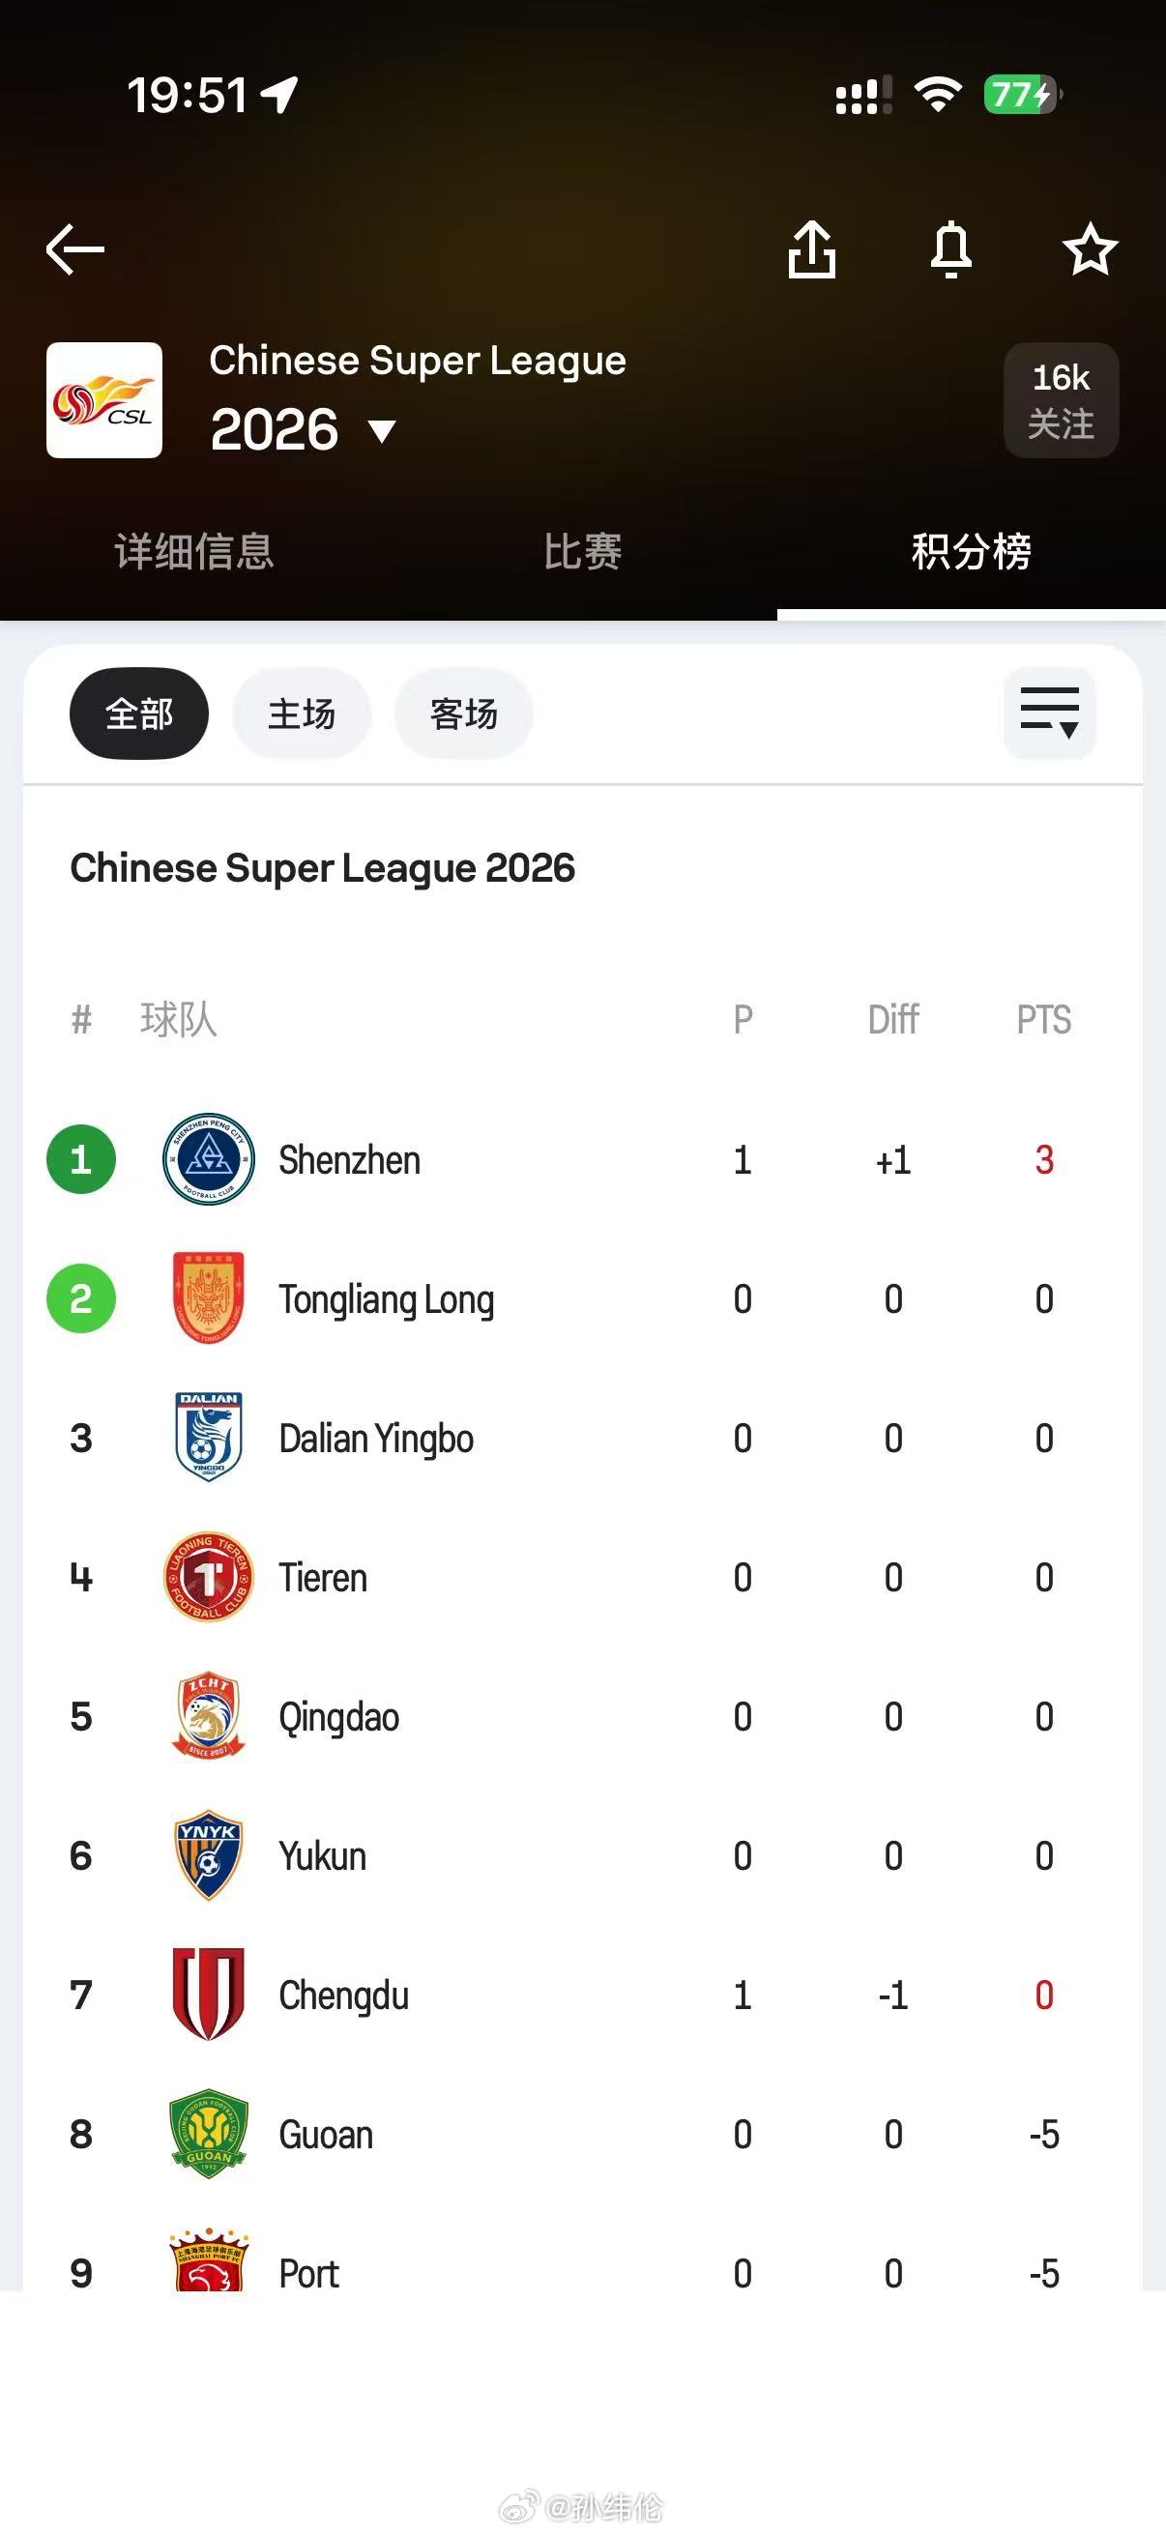Select the 积分榜 standings tab
This screenshot has width=1166, height=2535.
971,551
